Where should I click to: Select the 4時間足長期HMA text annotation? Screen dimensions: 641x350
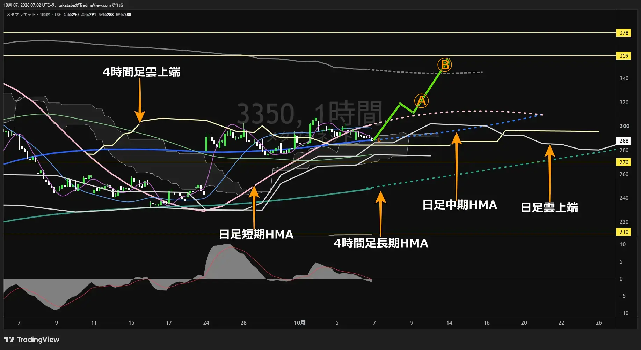[381, 243]
